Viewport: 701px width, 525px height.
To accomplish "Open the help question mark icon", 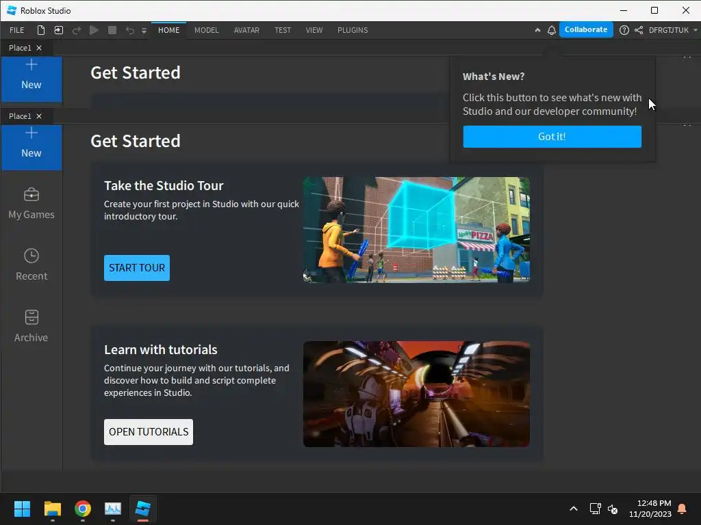I will pyautogui.click(x=624, y=30).
